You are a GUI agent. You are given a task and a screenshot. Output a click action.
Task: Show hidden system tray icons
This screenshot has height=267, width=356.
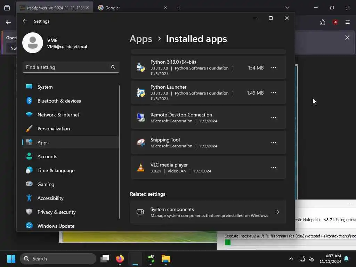(x=291, y=259)
